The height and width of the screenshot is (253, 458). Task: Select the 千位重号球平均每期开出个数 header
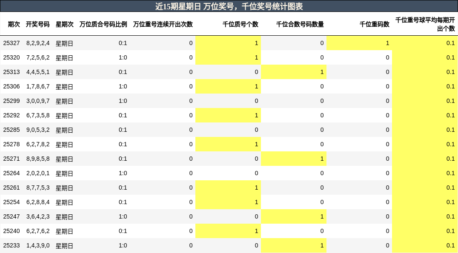pyautogui.click(x=426, y=24)
